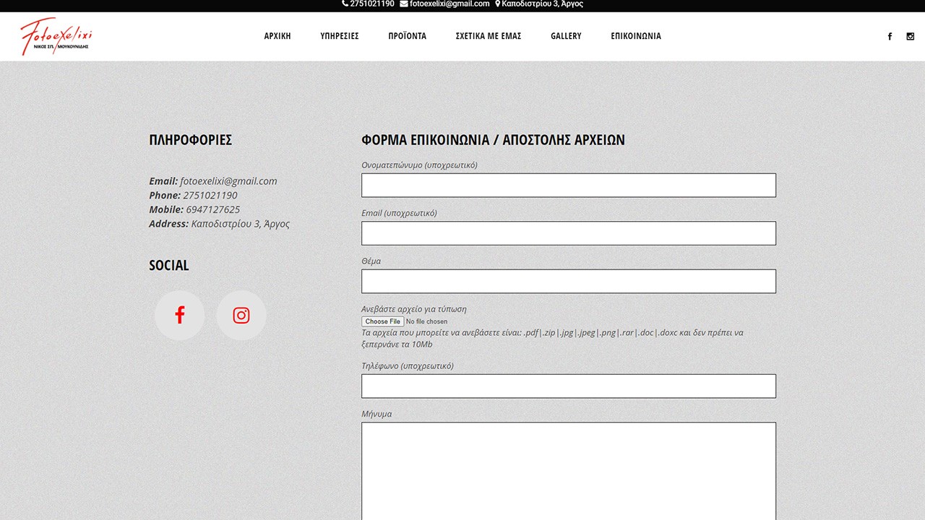Image resolution: width=925 pixels, height=520 pixels.
Task: Open the GALLERY page
Action: pos(566,36)
